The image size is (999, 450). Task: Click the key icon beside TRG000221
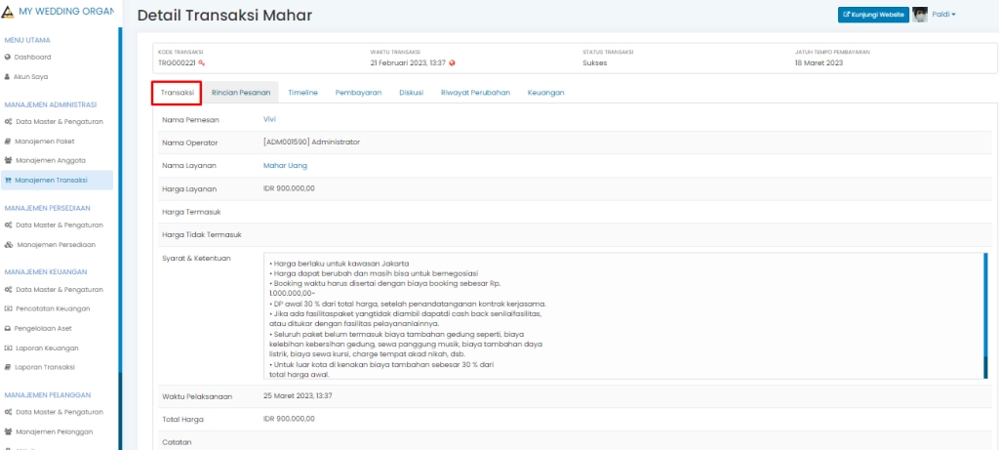(202, 62)
